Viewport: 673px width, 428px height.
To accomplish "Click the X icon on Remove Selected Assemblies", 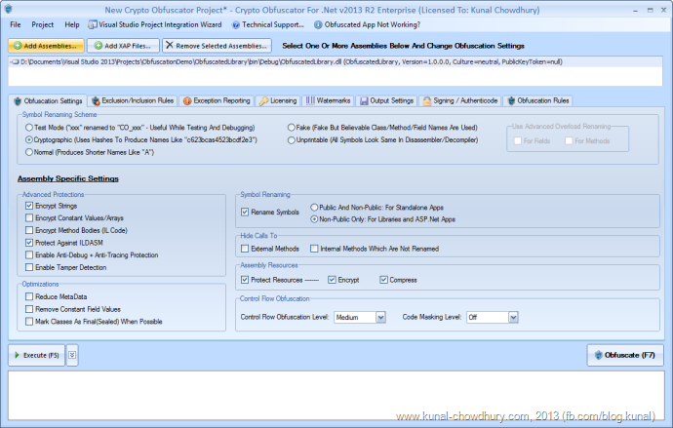I will pos(170,45).
